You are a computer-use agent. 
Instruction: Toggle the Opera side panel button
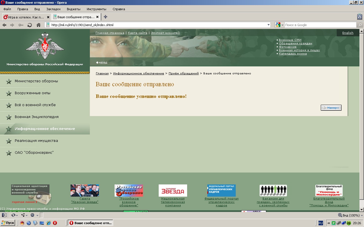tap(4, 215)
